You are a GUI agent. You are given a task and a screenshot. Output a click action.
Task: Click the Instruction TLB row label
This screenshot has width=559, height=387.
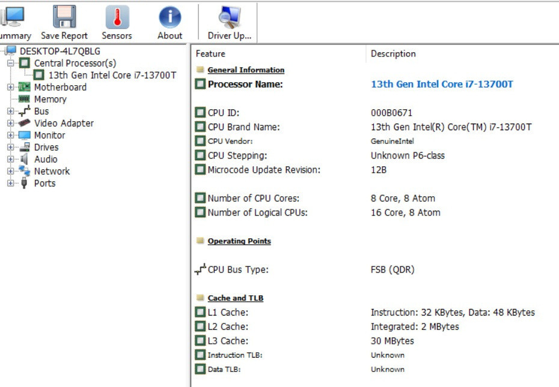(x=235, y=355)
